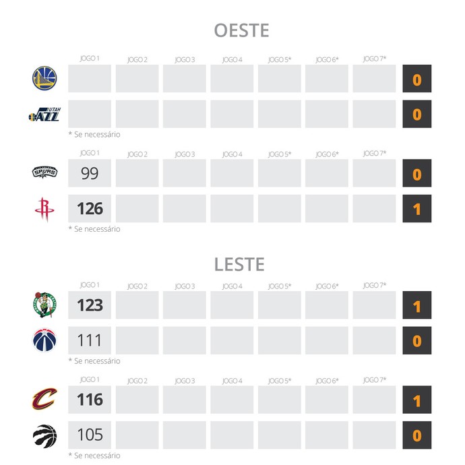Image resolution: width=465 pixels, height=465 pixels.
Task: Click the Washington Wizards logo
Action: coord(44,340)
